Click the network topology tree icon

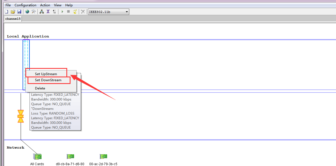[x=42, y=12]
